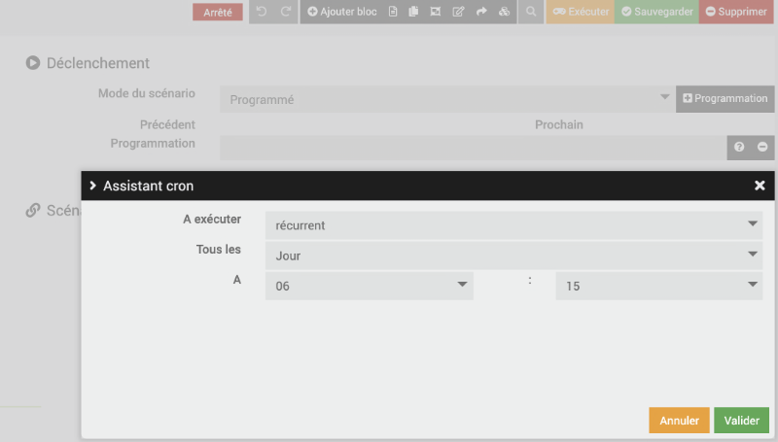
Task: Click the Annuler button
Action: coord(679,421)
